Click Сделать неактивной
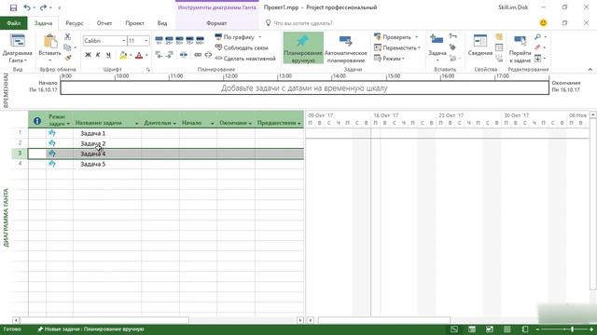Image resolution: width=597 pixels, height=335 pixels. pyautogui.click(x=245, y=59)
